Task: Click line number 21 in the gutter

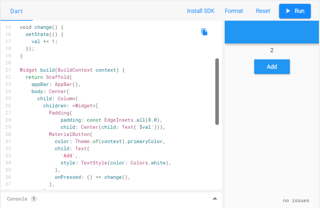Action: coord(8,70)
